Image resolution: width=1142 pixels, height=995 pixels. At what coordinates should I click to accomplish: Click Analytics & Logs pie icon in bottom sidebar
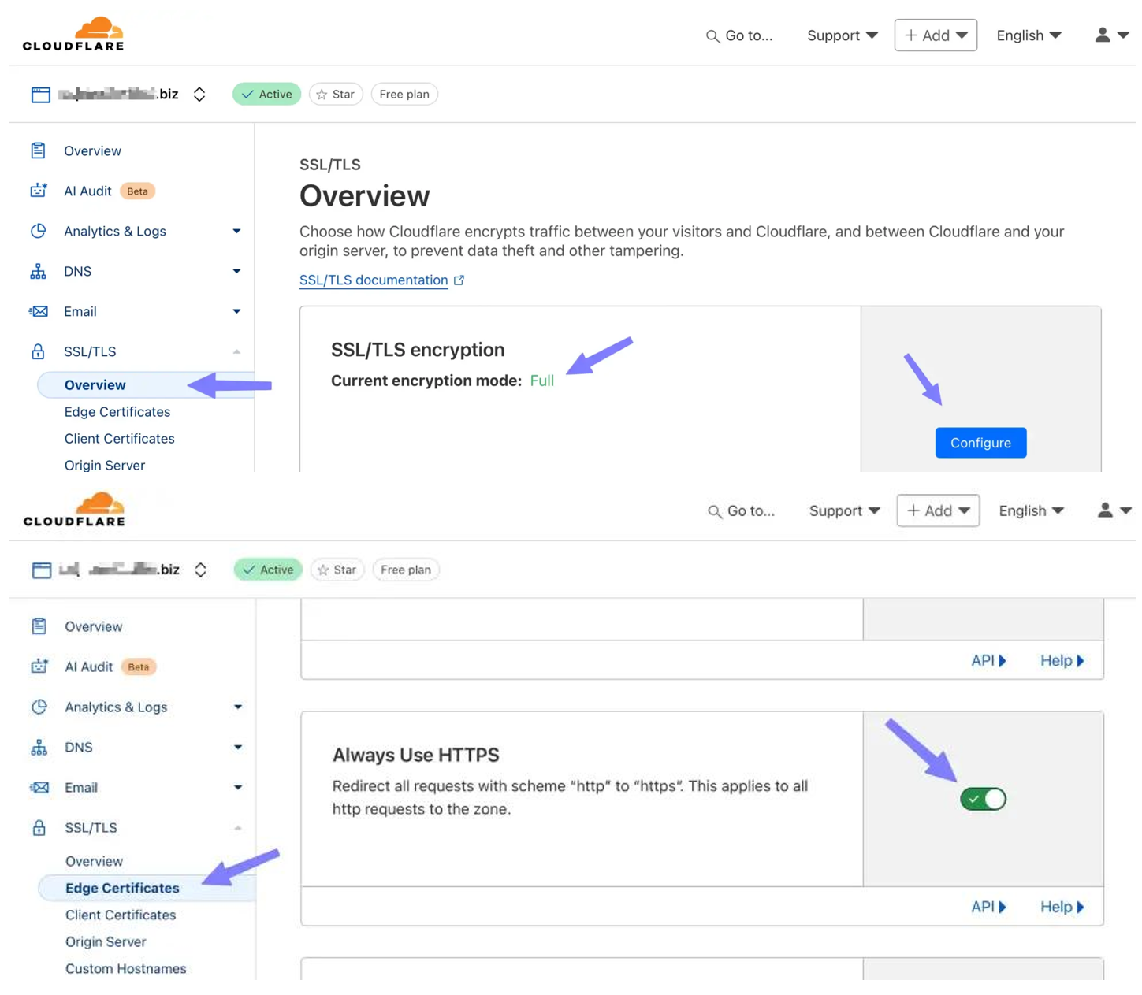point(39,707)
